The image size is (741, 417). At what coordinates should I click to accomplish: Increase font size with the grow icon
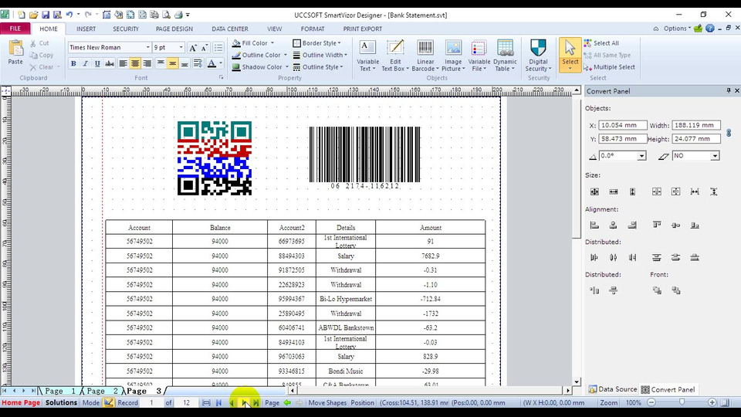coord(192,48)
